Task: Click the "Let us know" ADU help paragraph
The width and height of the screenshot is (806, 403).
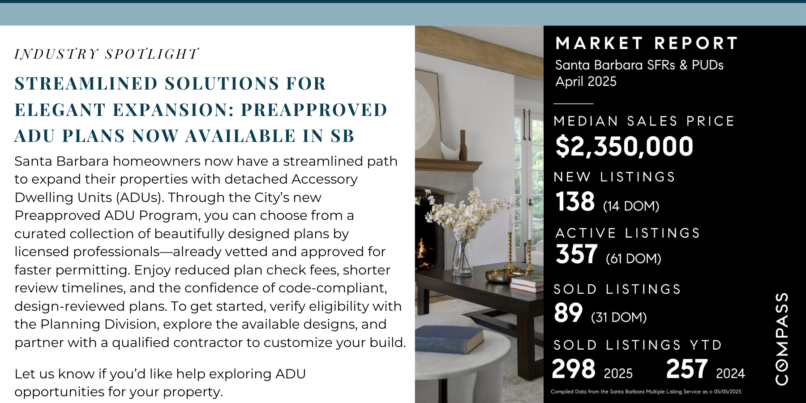Action: tap(160, 382)
